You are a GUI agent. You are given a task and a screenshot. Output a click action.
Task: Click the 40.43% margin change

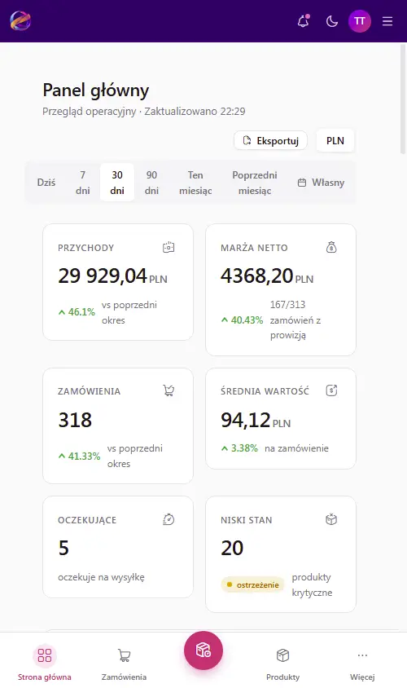tap(242, 320)
